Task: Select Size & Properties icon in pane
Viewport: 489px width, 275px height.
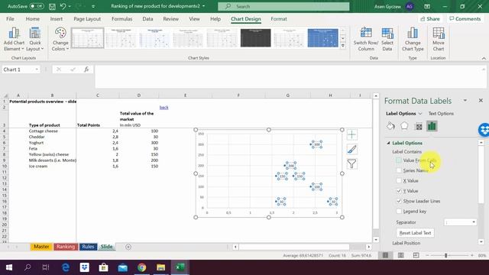Action: [x=419, y=126]
